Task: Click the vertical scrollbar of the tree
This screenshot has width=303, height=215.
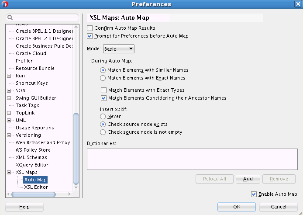Action: [x=76, y=149]
